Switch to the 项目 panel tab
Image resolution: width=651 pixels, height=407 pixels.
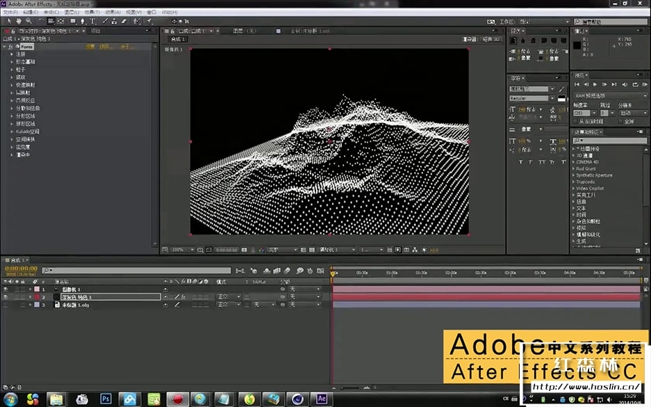(95, 31)
